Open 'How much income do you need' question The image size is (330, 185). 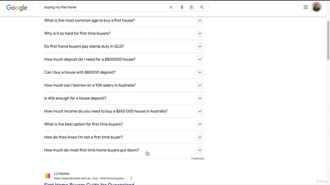click(106, 112)
